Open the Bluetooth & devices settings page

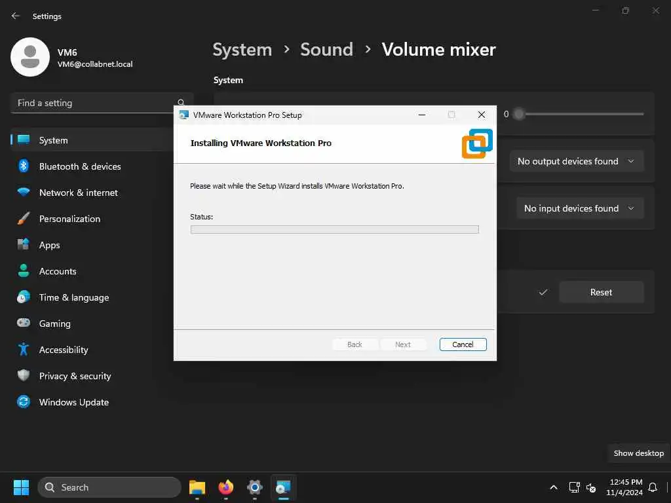click(x=79, y=166)
